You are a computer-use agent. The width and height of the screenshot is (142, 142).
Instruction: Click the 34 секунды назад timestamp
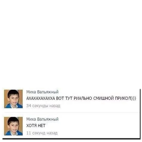[x=43, y=106]
